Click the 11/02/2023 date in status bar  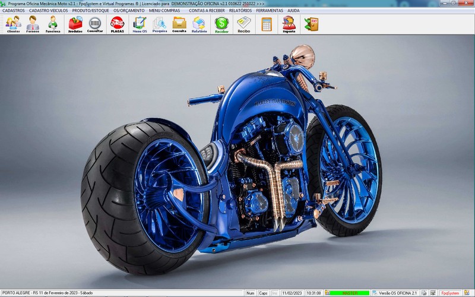click(292, 293)
